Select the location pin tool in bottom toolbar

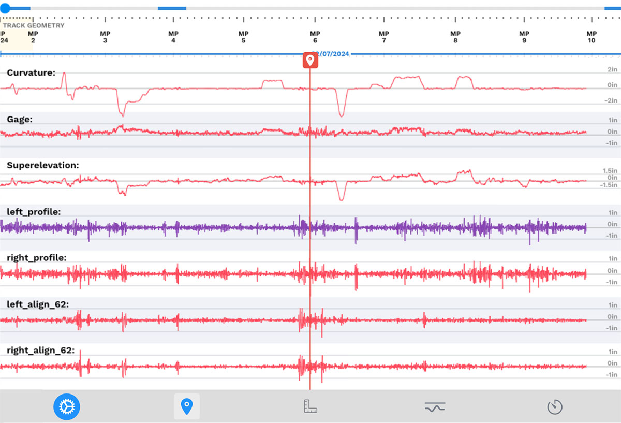186,406
